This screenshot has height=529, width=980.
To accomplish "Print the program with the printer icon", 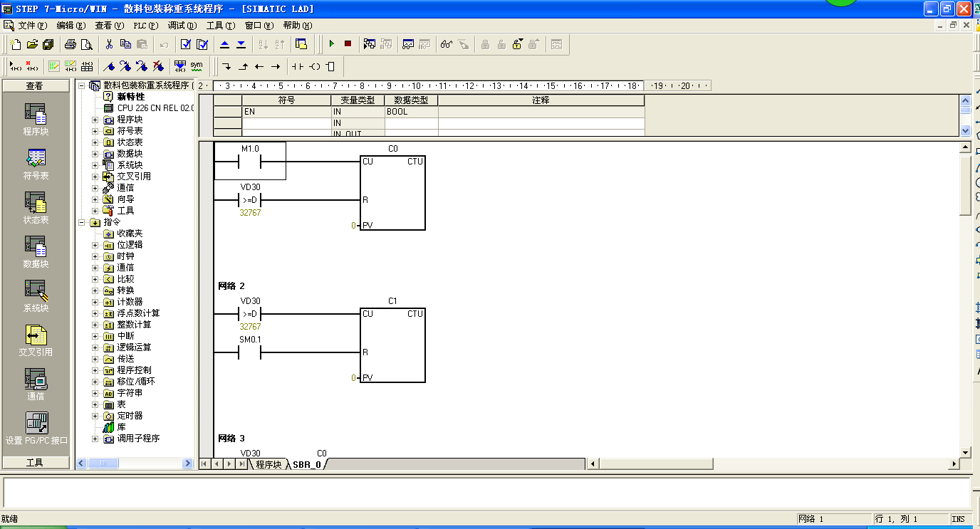I will 71,44.
